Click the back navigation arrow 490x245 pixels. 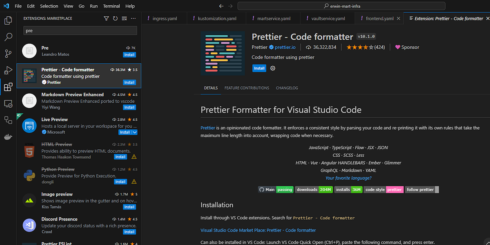[221, 6]
